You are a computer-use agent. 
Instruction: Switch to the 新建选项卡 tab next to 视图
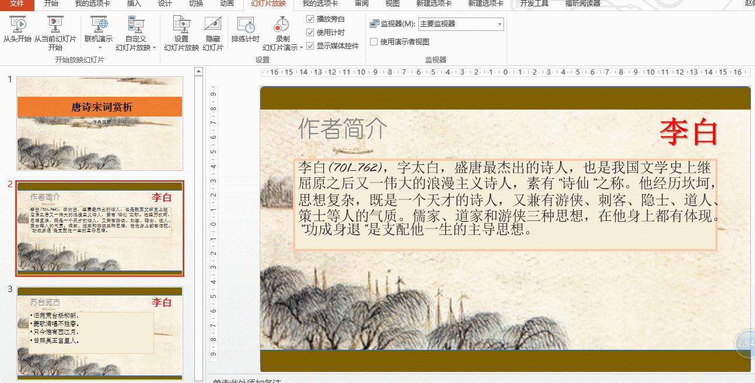(434, 3)
